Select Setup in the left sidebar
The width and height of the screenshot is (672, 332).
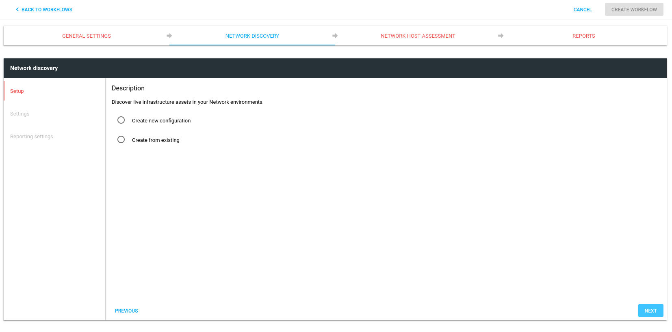pos(17,91)
